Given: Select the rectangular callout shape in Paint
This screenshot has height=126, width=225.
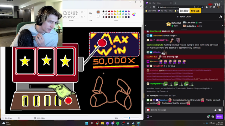Looking at the screenshot, I should point(64,17).
